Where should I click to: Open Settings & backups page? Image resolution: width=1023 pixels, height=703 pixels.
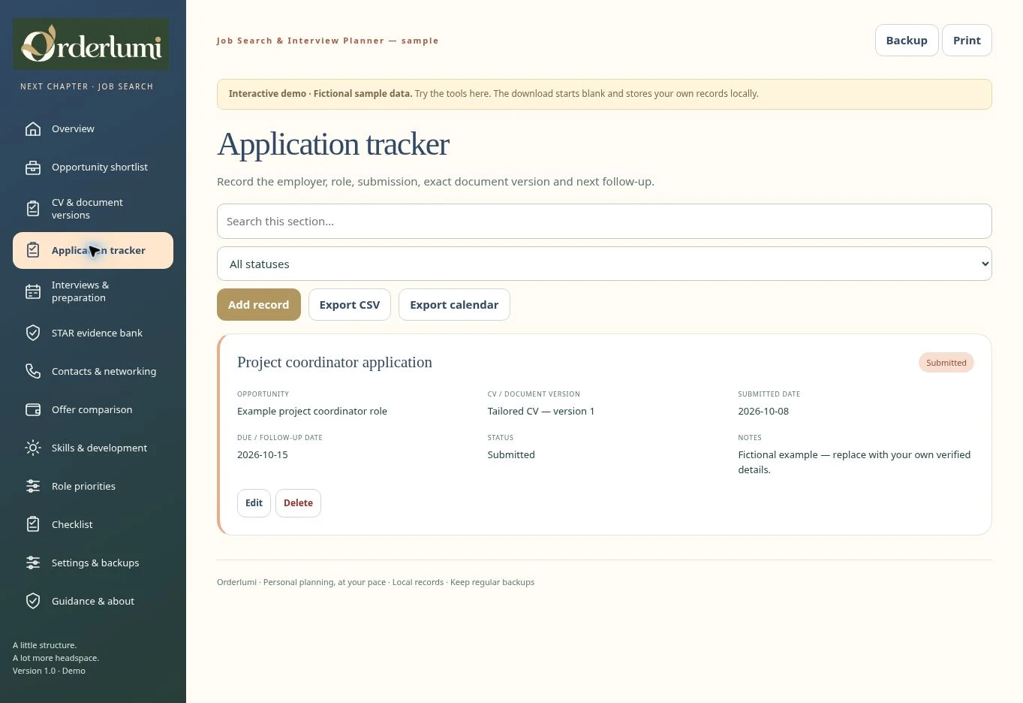click(x=93, y=563)
